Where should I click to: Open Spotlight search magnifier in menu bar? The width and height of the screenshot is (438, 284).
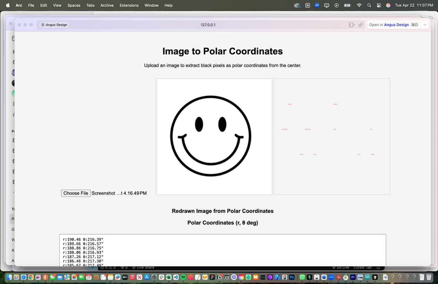coord(369,5)
